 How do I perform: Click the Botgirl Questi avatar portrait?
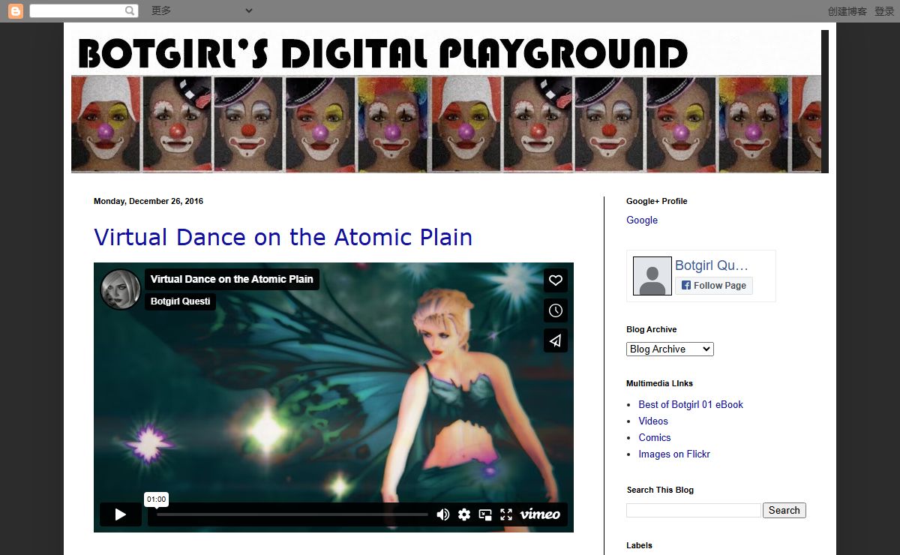point(121,289)
